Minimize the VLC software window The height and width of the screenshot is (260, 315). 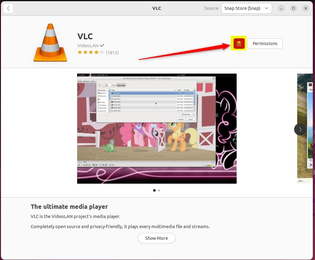(281, 8)
